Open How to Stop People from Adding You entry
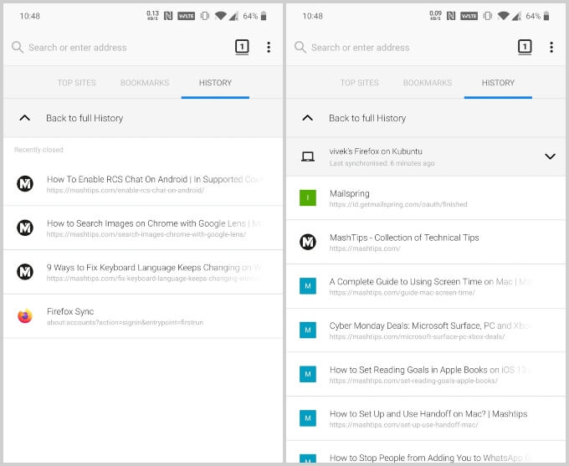Screen dimensions: 569x466 point(426,453)
